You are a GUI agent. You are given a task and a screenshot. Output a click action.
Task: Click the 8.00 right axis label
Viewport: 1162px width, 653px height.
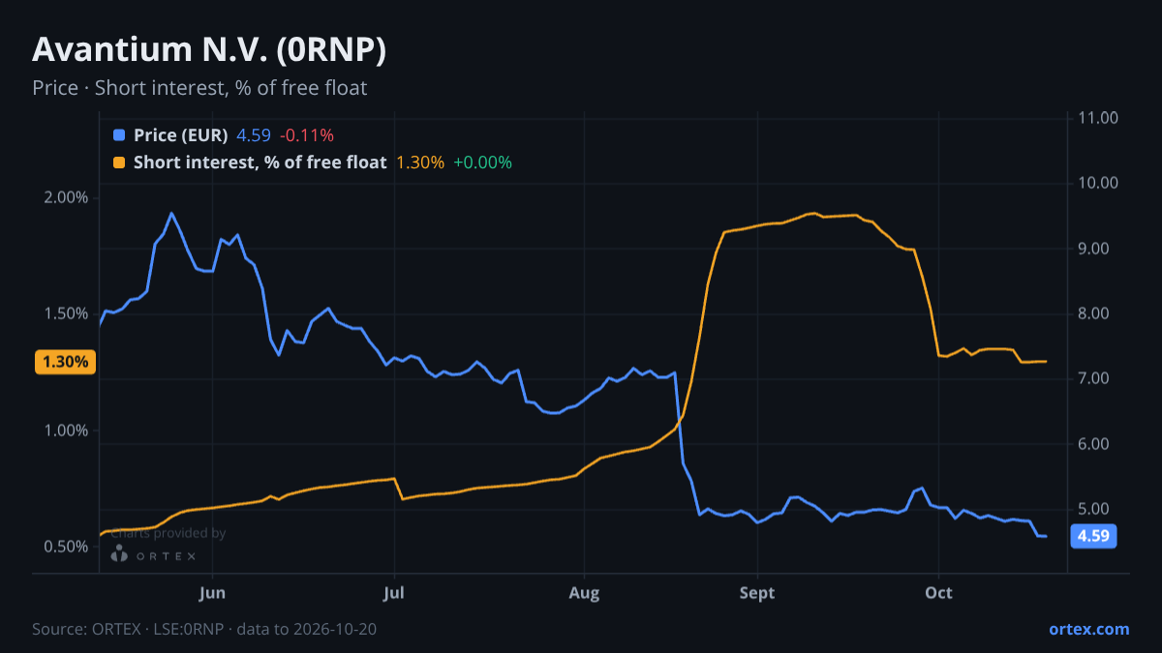(1094, 313)
